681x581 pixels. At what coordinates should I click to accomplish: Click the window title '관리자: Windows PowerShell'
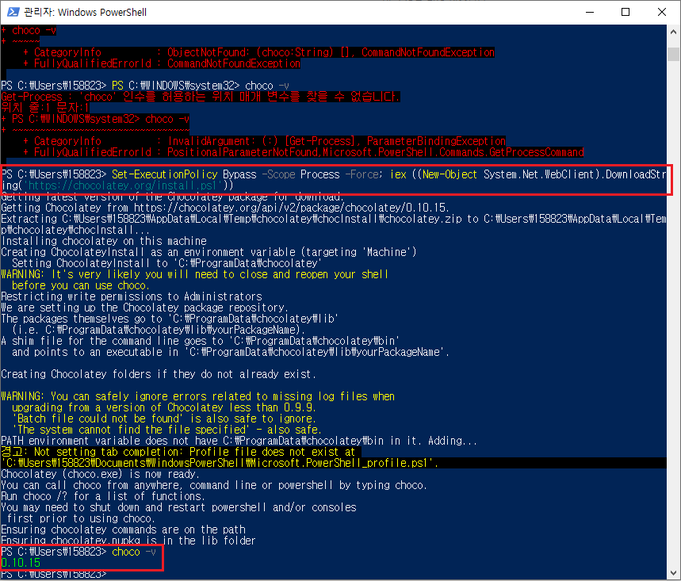85,12
